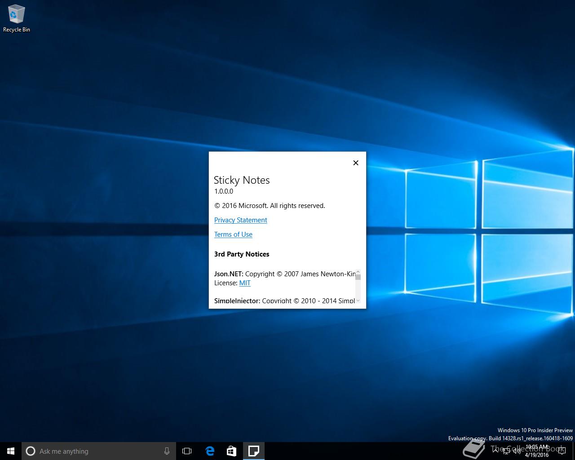Open the volume control tray icon

click(517, 451)
